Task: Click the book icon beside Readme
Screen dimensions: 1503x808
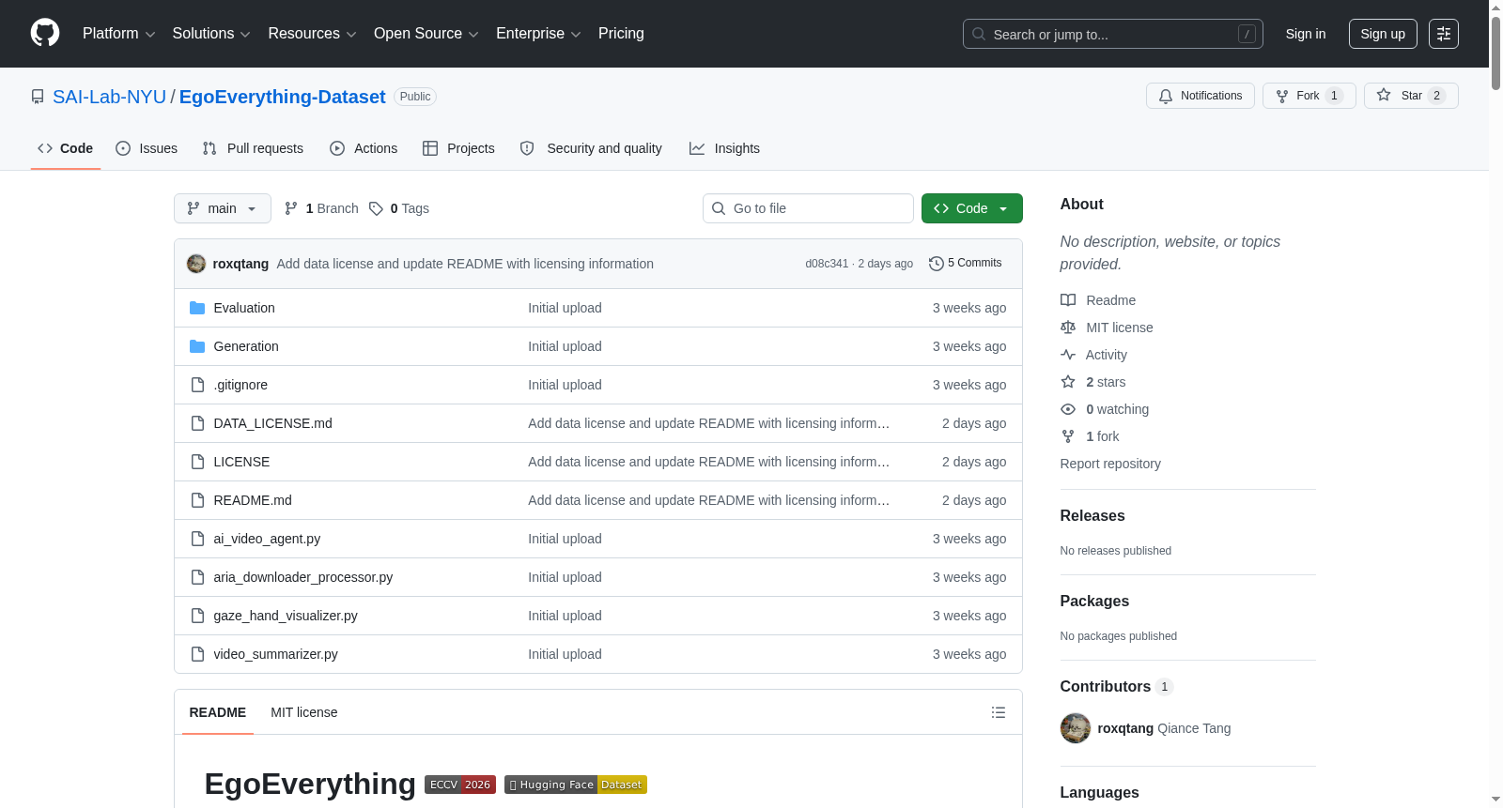Action: coord(1068,300)
